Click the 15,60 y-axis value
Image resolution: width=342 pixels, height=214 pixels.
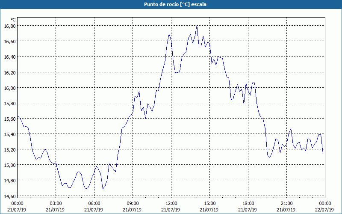9,119
